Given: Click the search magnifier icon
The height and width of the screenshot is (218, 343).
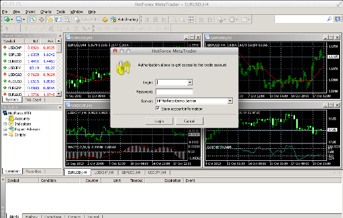Looking at the screenshot, I should (x=329, y=19).
